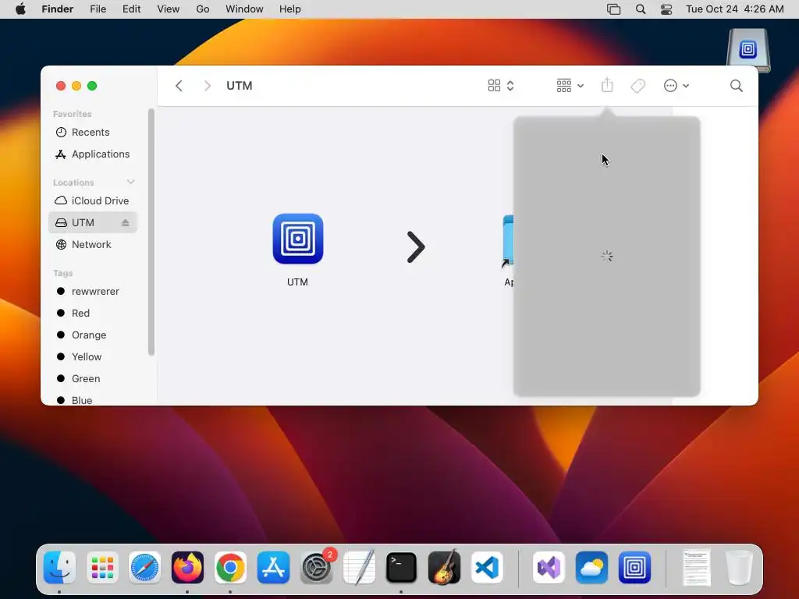The width and height of the screenshot is (799, 599).
Task: Open the File menu
Action: 98,9
